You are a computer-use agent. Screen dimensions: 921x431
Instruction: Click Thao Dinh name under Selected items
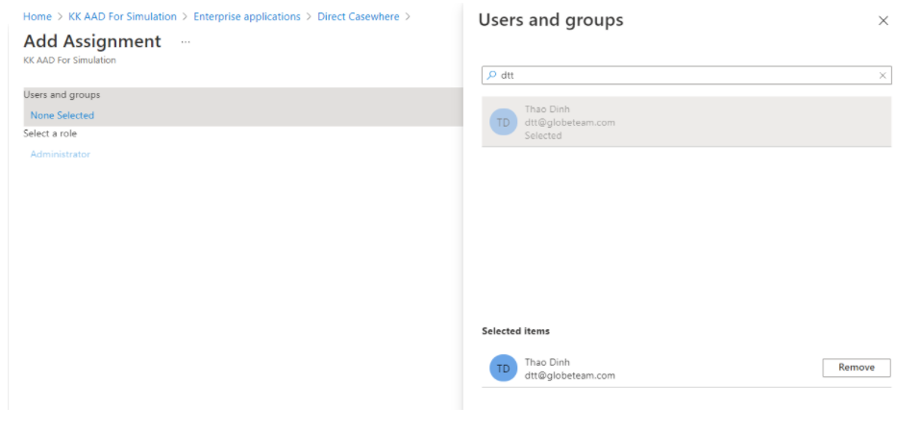[547, 363]
